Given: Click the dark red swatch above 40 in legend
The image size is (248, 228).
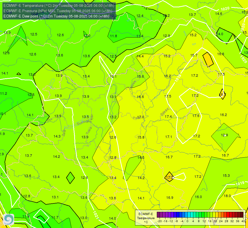Looking at the screenshot, I should [x=242, y=215].
